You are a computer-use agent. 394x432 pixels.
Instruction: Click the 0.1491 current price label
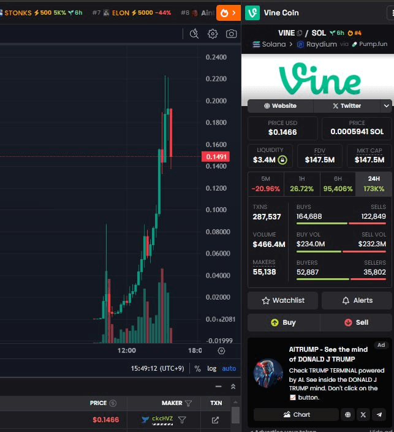tap(216, 157)
